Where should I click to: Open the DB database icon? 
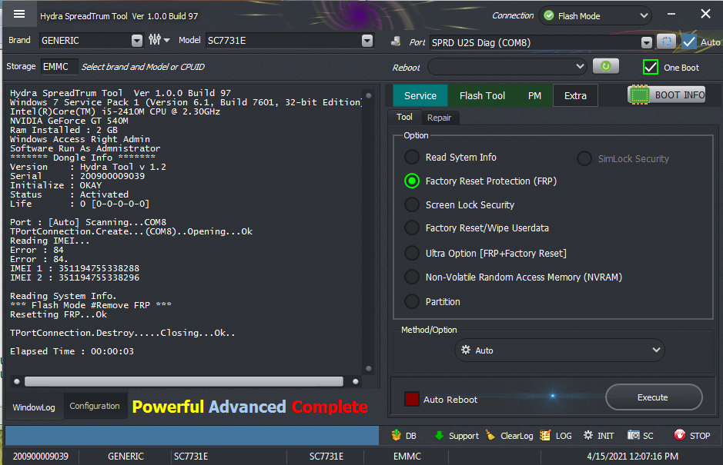(x=396, y=435)
